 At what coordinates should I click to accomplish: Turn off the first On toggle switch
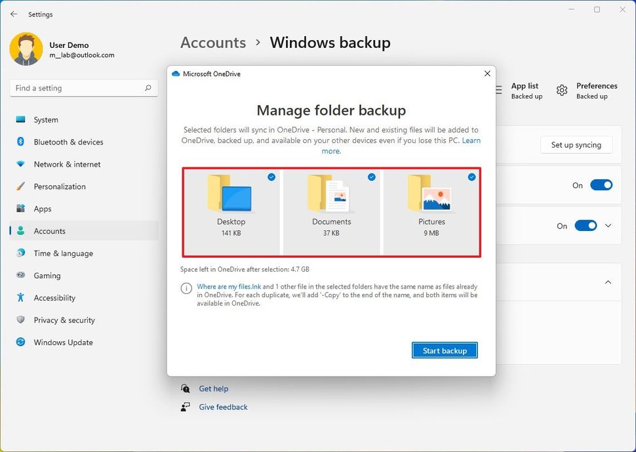click(601, 185)
